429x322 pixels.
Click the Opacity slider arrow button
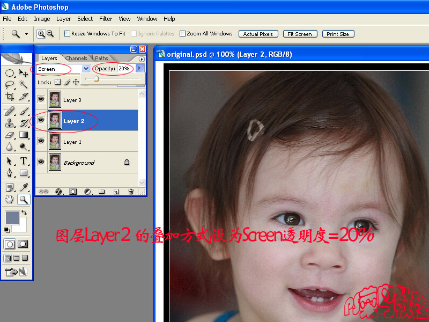(139, 68)
